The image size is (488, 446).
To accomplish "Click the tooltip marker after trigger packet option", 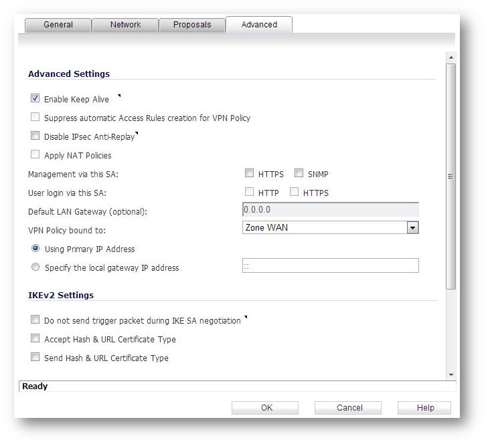I will (x=246, y=318).
